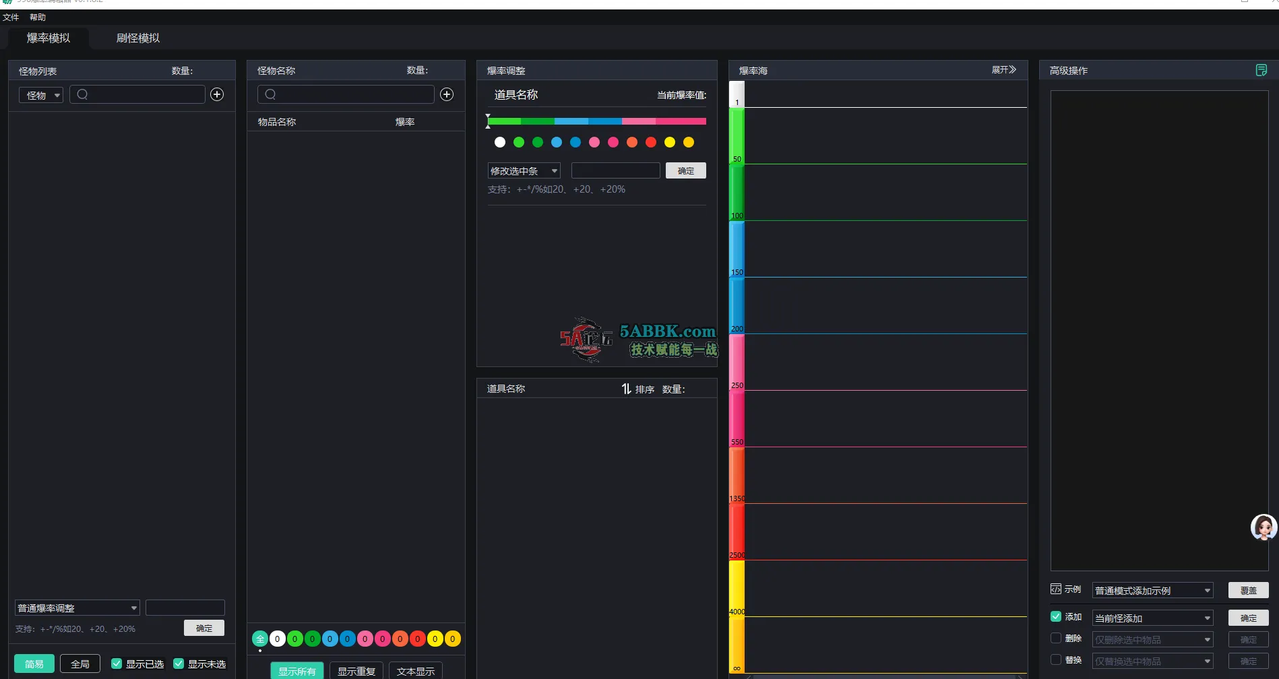Click the 显示重复 button
1279x679 pixels.
(x=356, y=671)
